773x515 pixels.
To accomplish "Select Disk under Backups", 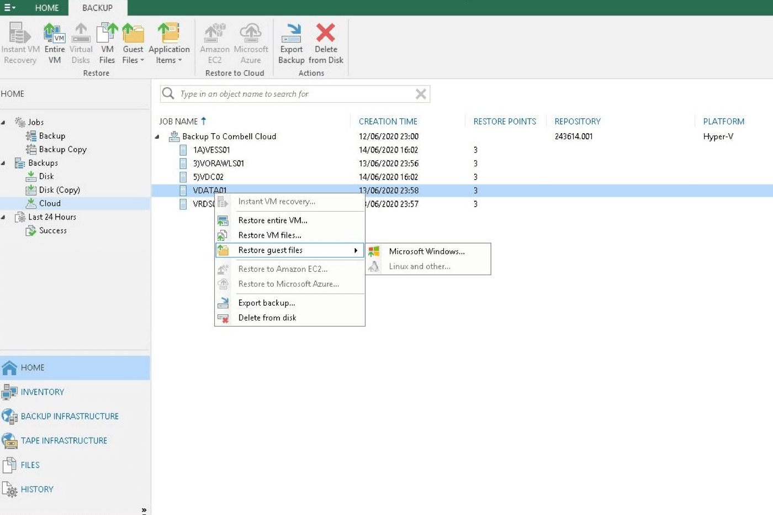I will click(46, 176).
